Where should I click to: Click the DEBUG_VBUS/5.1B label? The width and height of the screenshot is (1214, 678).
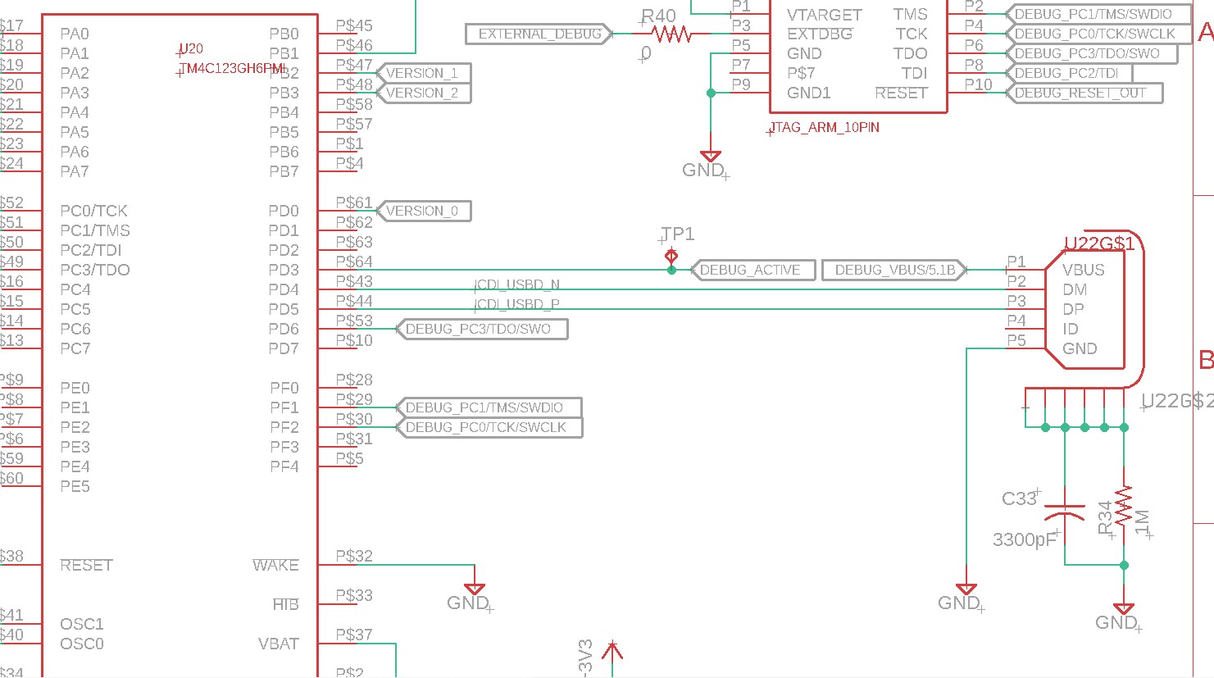click(x=894, y=270)
